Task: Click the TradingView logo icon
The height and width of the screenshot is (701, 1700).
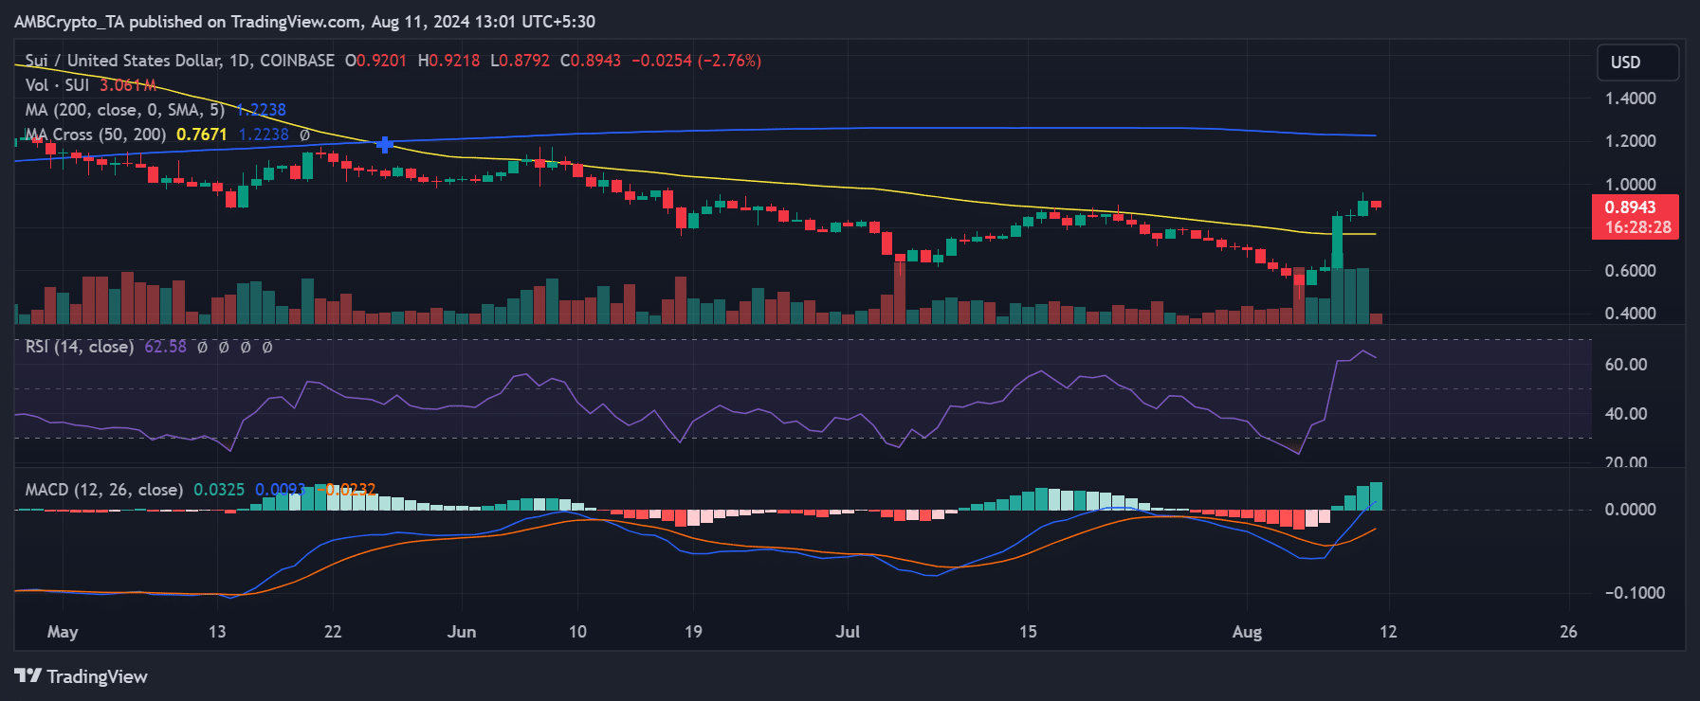Action: pos(27,675)
